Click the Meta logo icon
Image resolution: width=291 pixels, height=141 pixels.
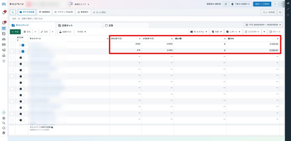tap(4, 4)
